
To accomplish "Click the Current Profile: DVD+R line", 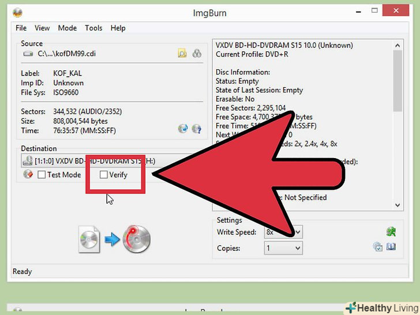I will pyautogui.click(x=252, y=54).
